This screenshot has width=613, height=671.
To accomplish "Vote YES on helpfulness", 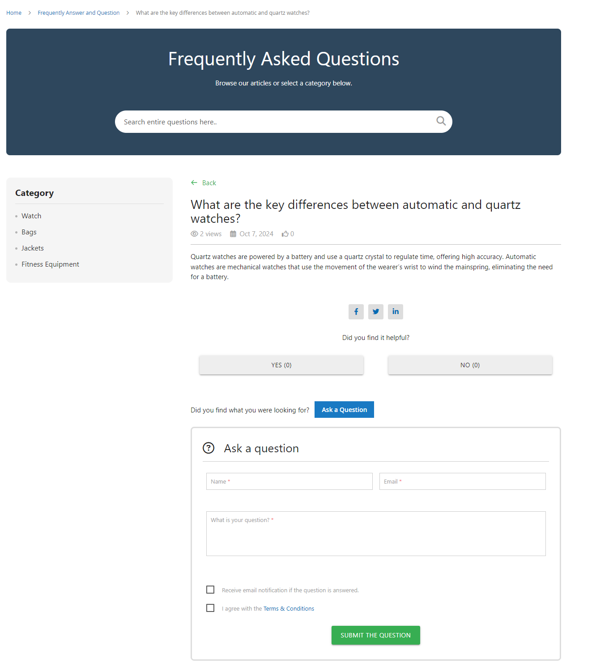I will [x=281, y=365].
